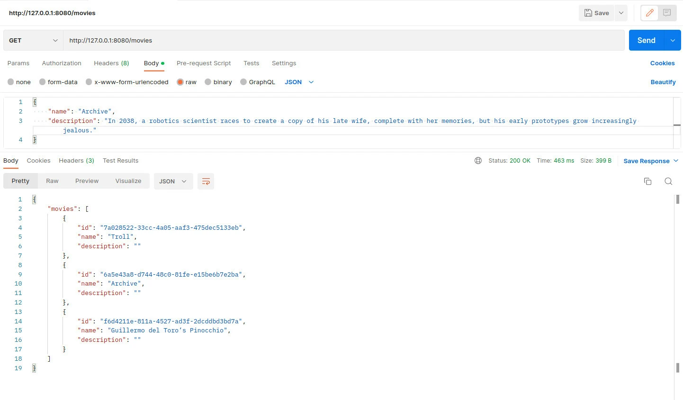Expand the Save options arrow

(621, 13)
